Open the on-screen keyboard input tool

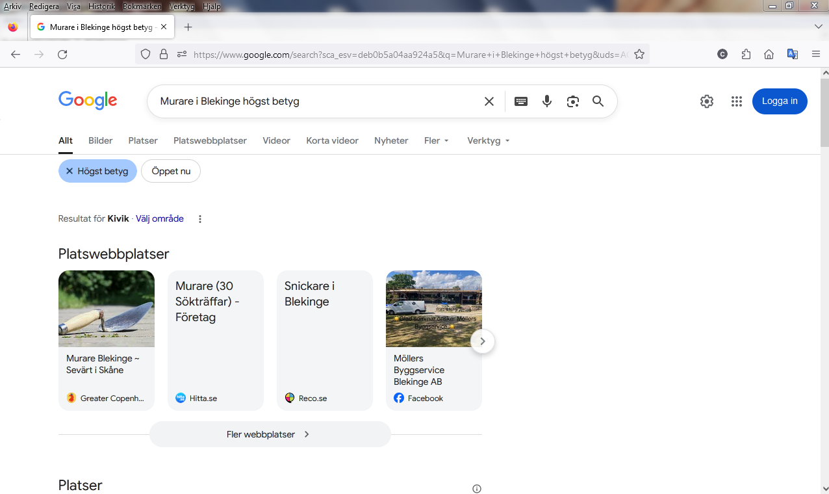[x=521, y=101]
